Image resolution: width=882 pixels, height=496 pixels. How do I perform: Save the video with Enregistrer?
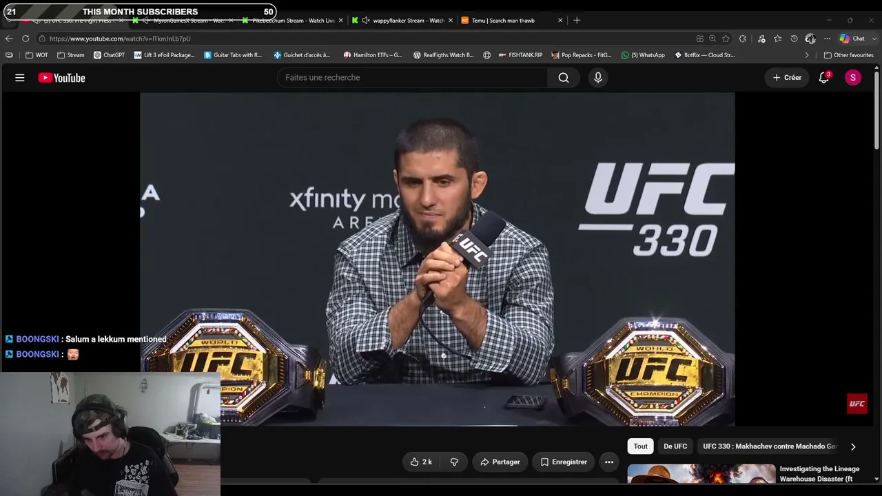(x=563, y=462)
